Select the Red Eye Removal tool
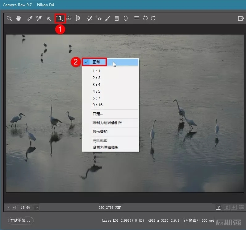This screenshot has width=246, height=230. [x=98, y=18]
